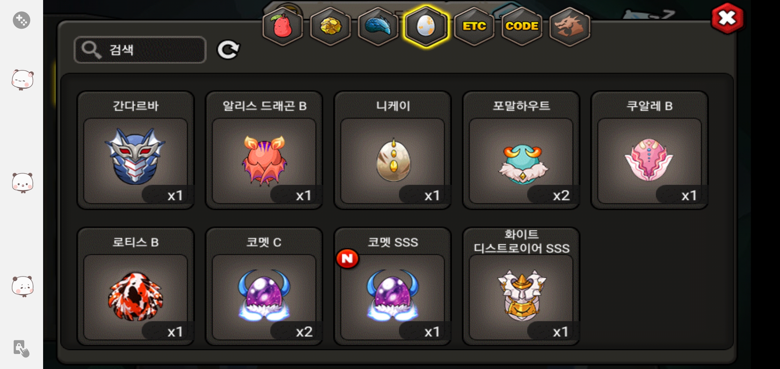Click the refresh arrow next to search
Image resolution: width=780 pixels, height=369 pixels.
229,50
